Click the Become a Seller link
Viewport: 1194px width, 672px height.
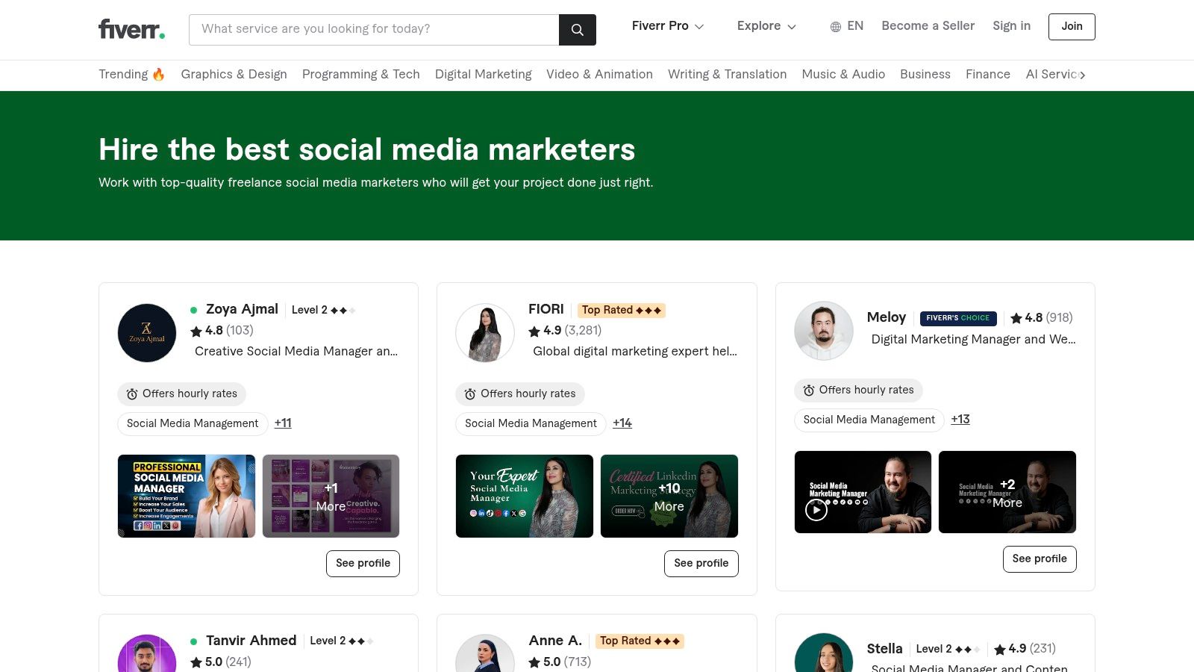click(928, 25)
